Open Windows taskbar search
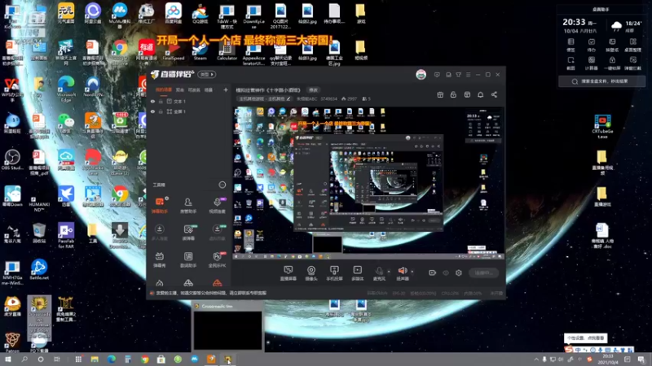The width and height of the screenshot is (652, 366). (x=24, y=359)
